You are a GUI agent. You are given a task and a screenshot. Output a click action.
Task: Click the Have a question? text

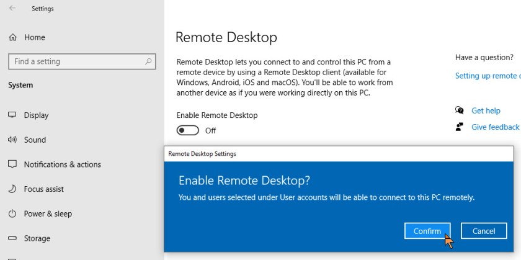(x=484, y=58)
